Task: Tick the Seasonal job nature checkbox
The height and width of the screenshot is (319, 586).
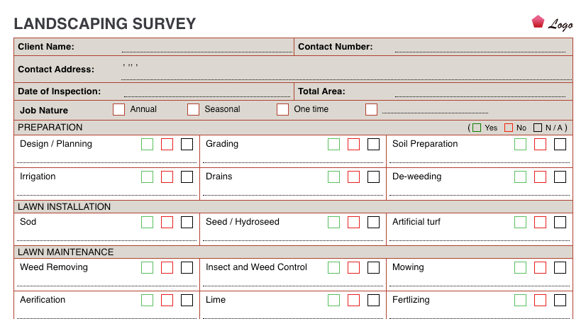Action: 193,109
